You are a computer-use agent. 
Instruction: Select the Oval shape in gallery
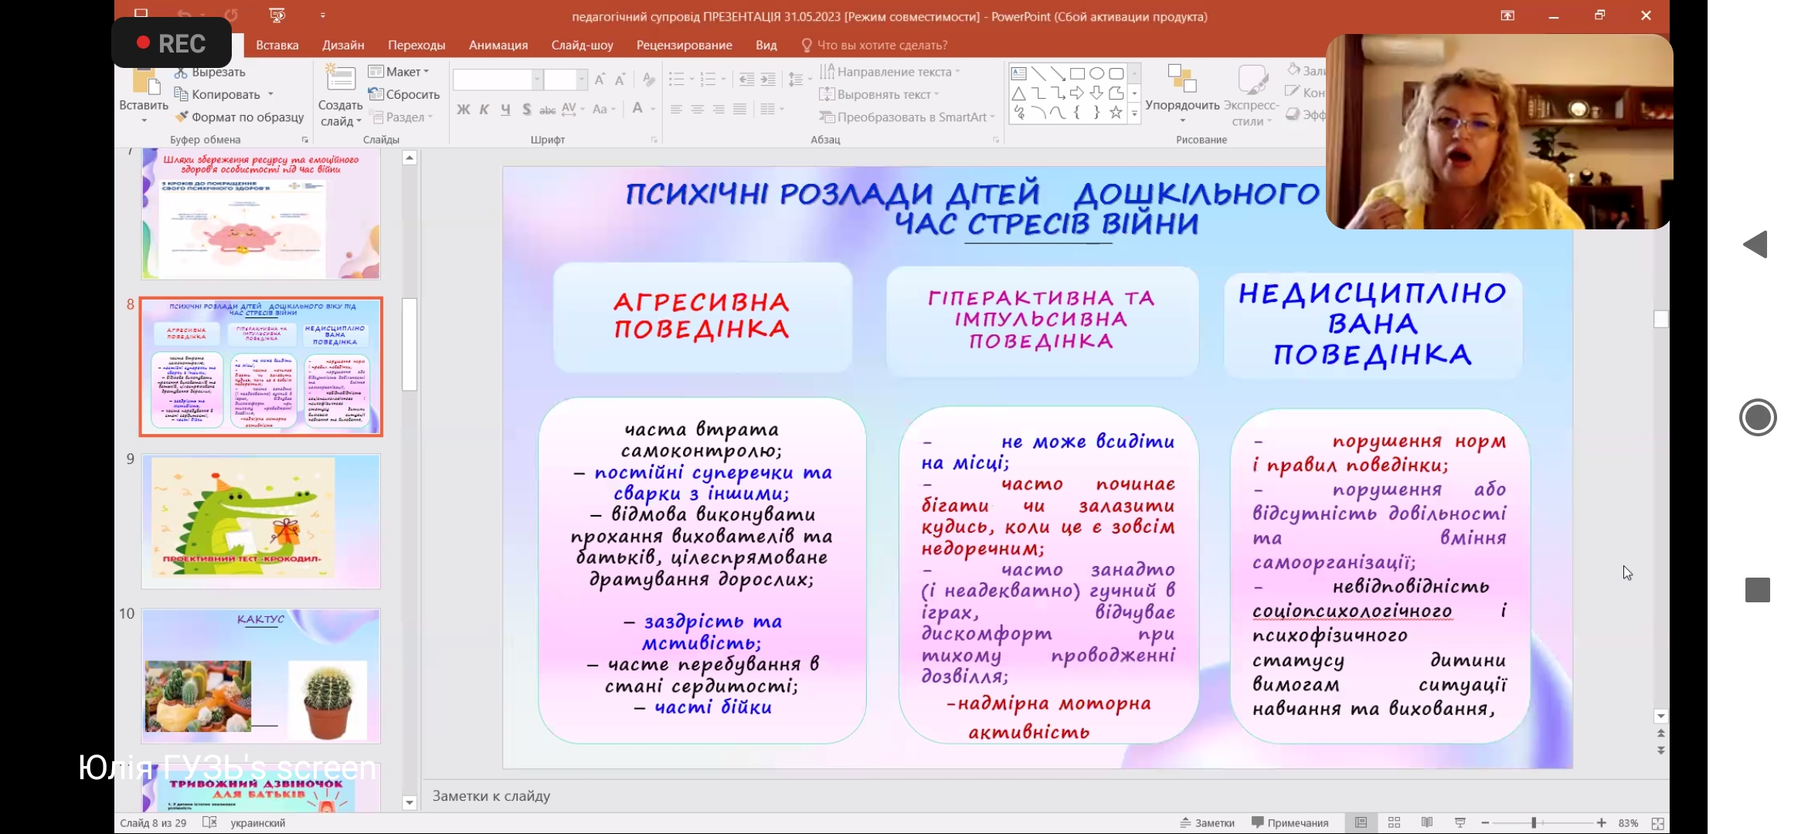point(1096,74)
